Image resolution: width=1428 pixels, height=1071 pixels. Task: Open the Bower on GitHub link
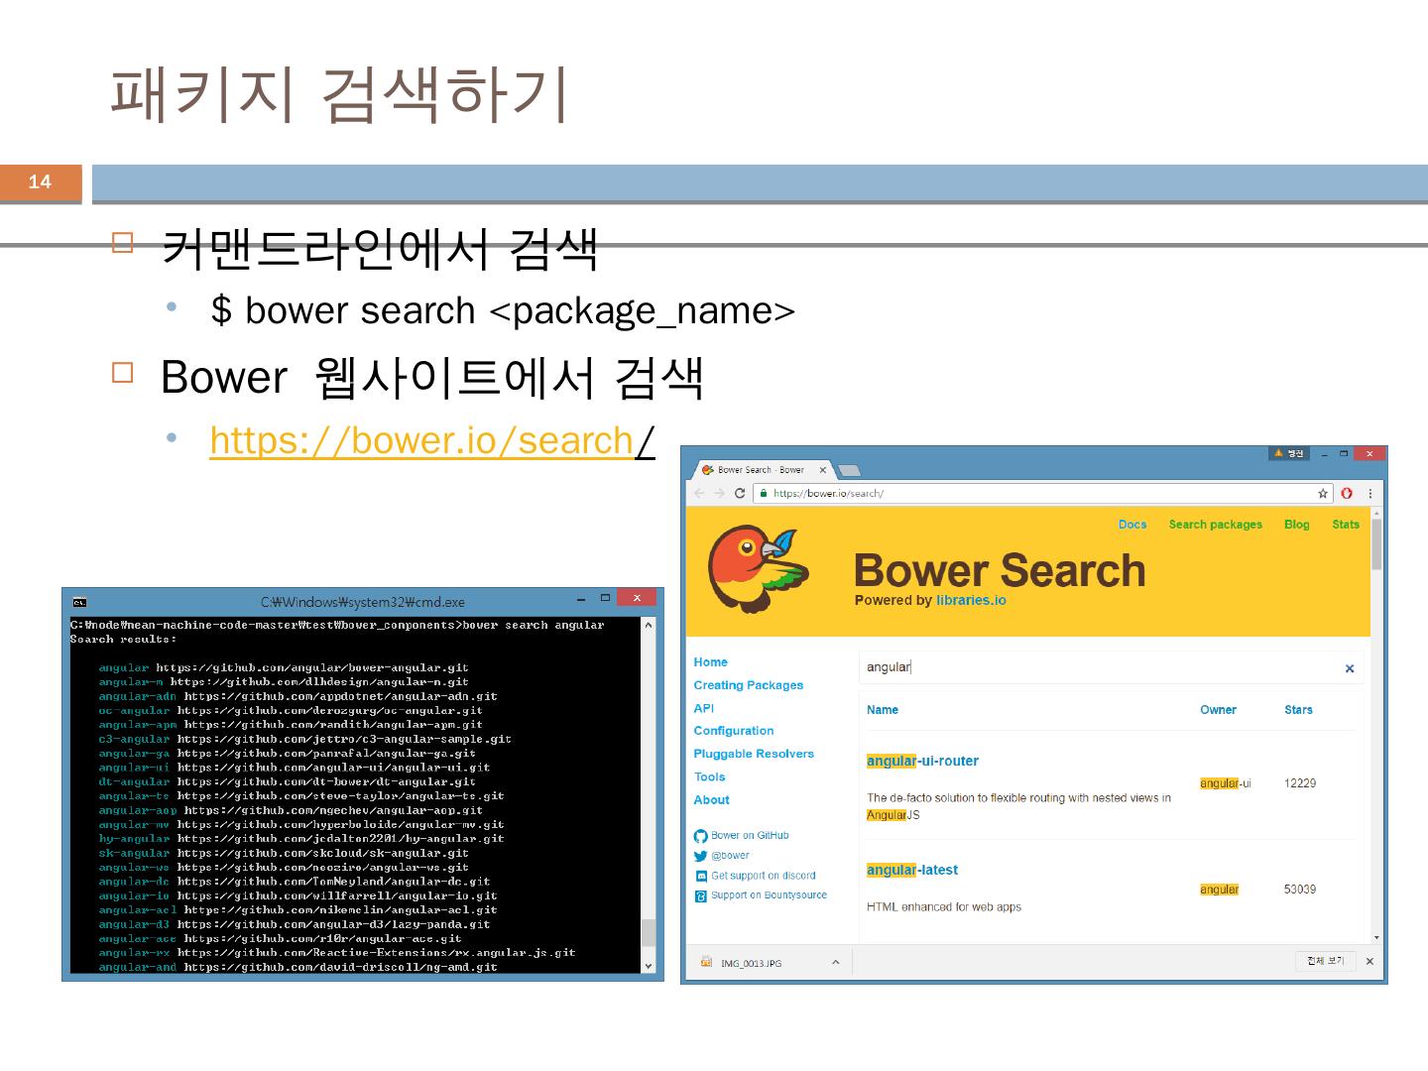tap(749, 836)
